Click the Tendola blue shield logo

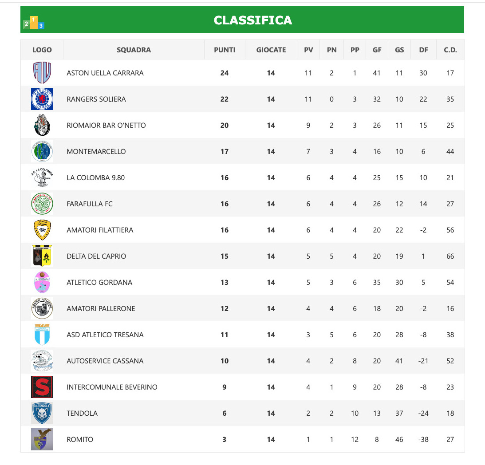pos(42,413)
